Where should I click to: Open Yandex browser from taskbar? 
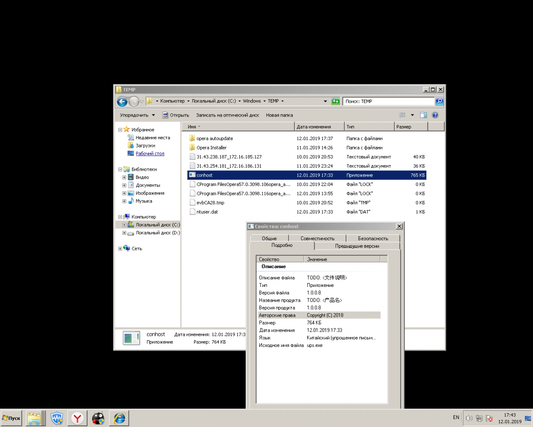[78, 418]
